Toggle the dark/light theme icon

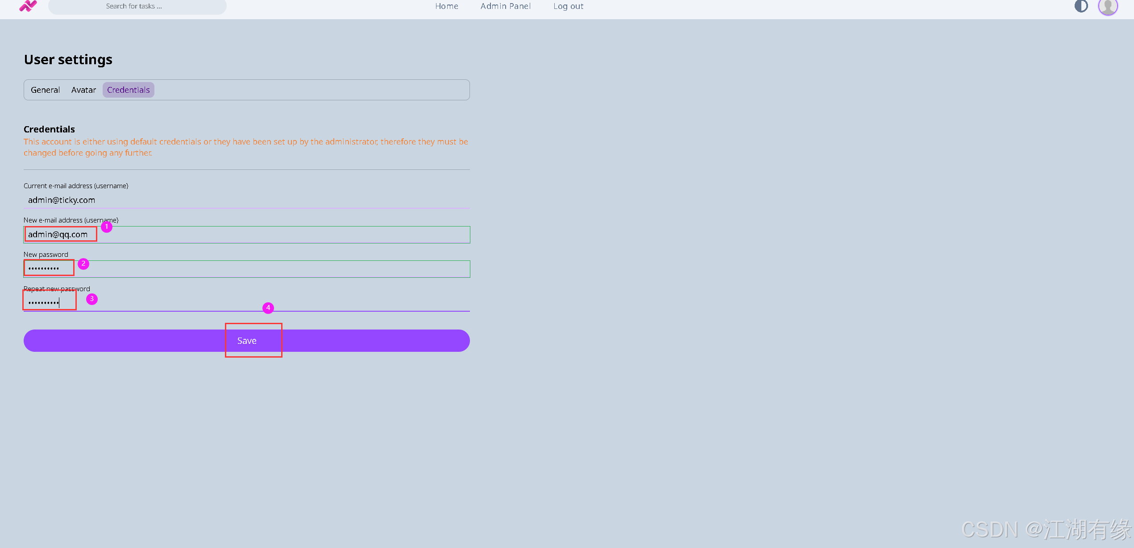click(x=1081, y=6)
